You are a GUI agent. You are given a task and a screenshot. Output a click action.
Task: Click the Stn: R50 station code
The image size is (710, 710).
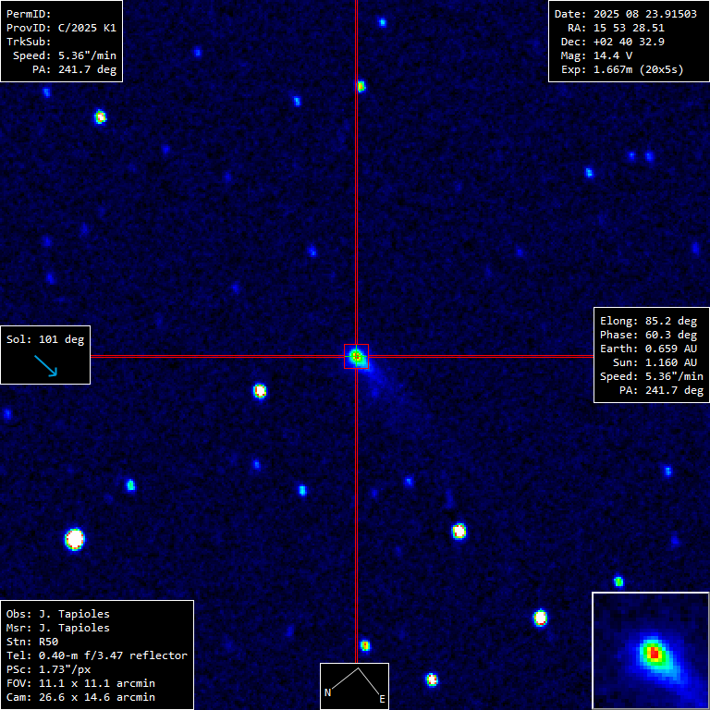(x=32, y=642)
